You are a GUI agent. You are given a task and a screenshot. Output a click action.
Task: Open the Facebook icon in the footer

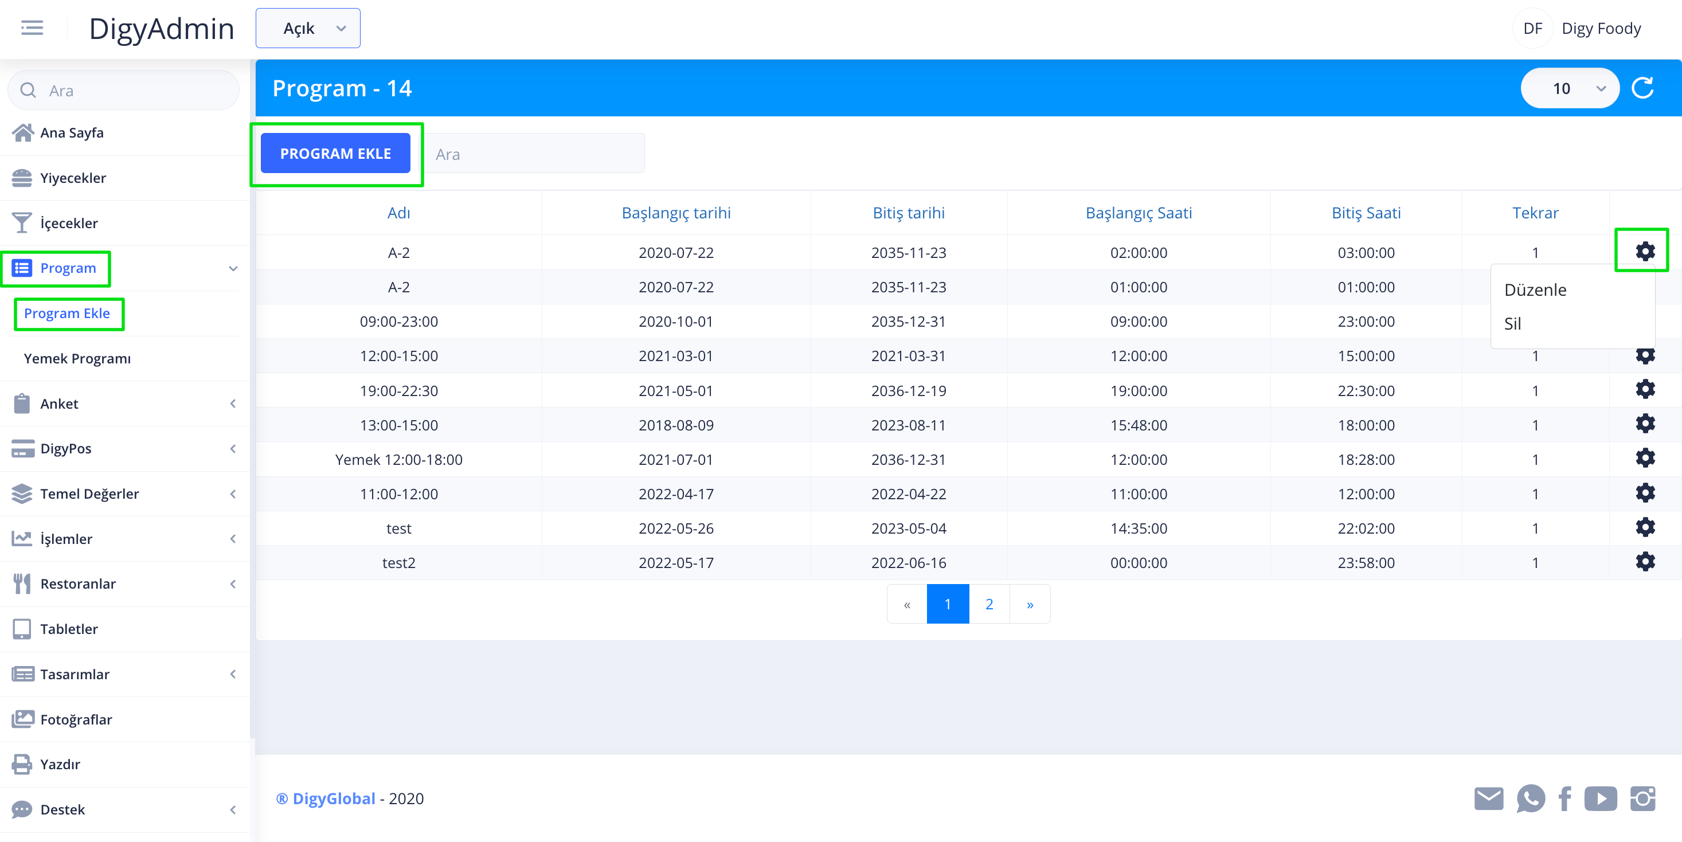tap(1564, 798)
